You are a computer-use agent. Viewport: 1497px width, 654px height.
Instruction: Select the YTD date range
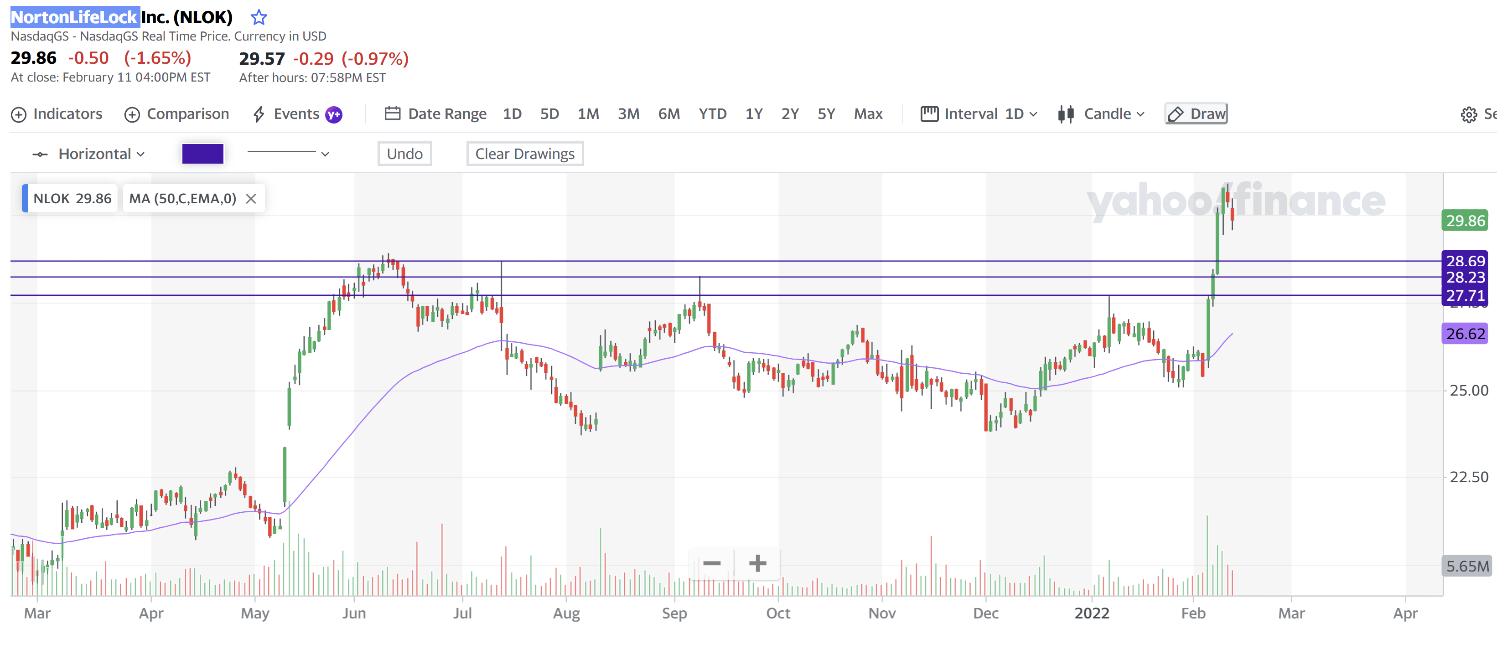click(712, 114)
